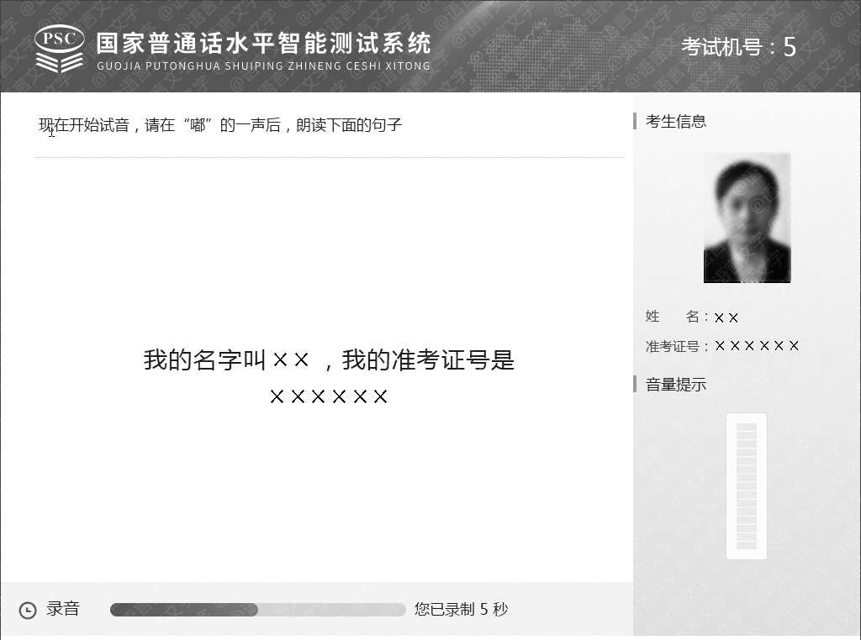Click the 录音 recording label

63,609
